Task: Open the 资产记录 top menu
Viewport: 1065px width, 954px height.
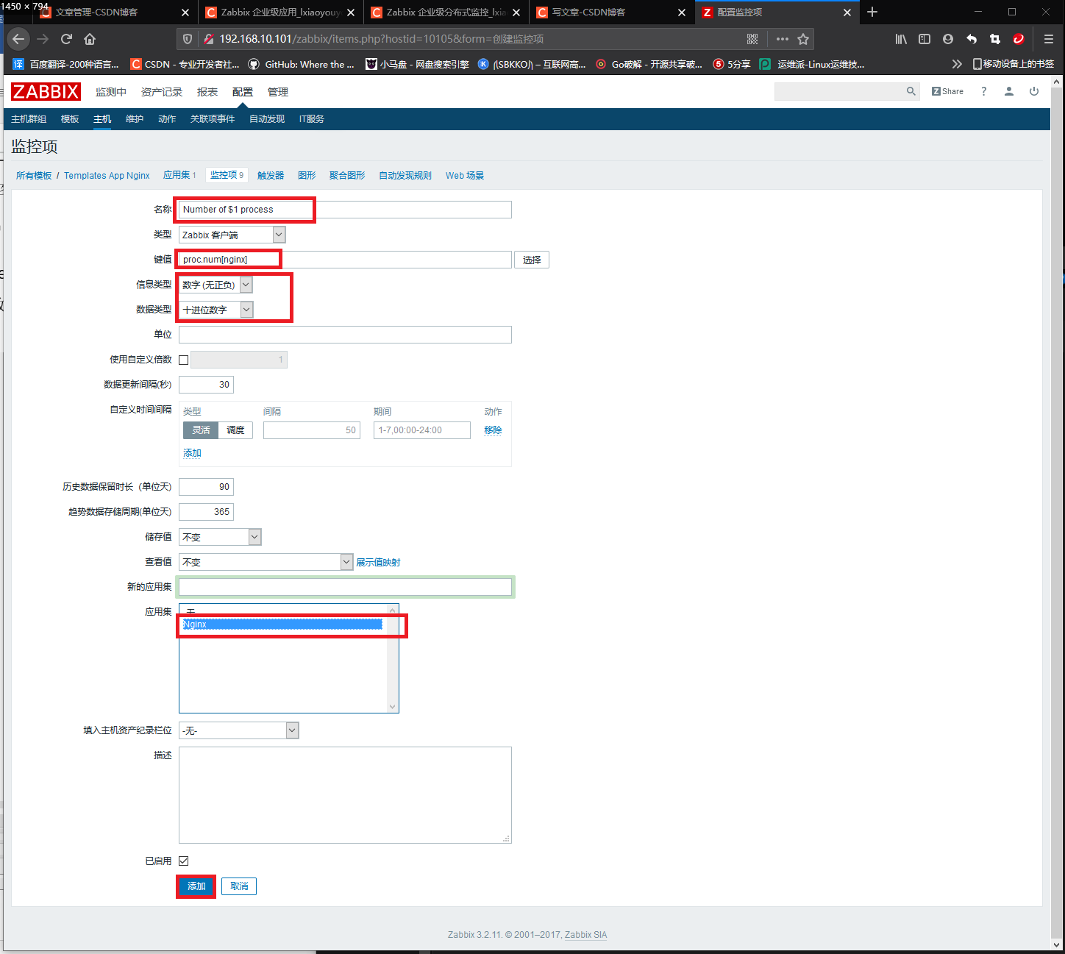Action: 162,92
